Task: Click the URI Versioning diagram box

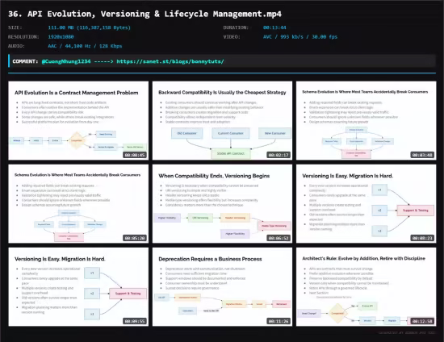Action: point(200,218)
